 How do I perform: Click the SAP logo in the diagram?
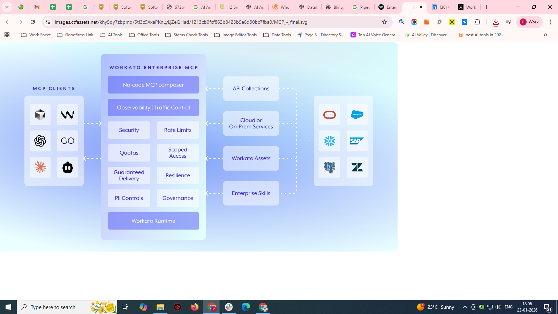(x=357, y=141)
